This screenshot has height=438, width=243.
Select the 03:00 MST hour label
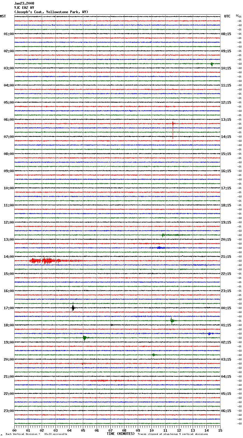[x=9, y=68]
